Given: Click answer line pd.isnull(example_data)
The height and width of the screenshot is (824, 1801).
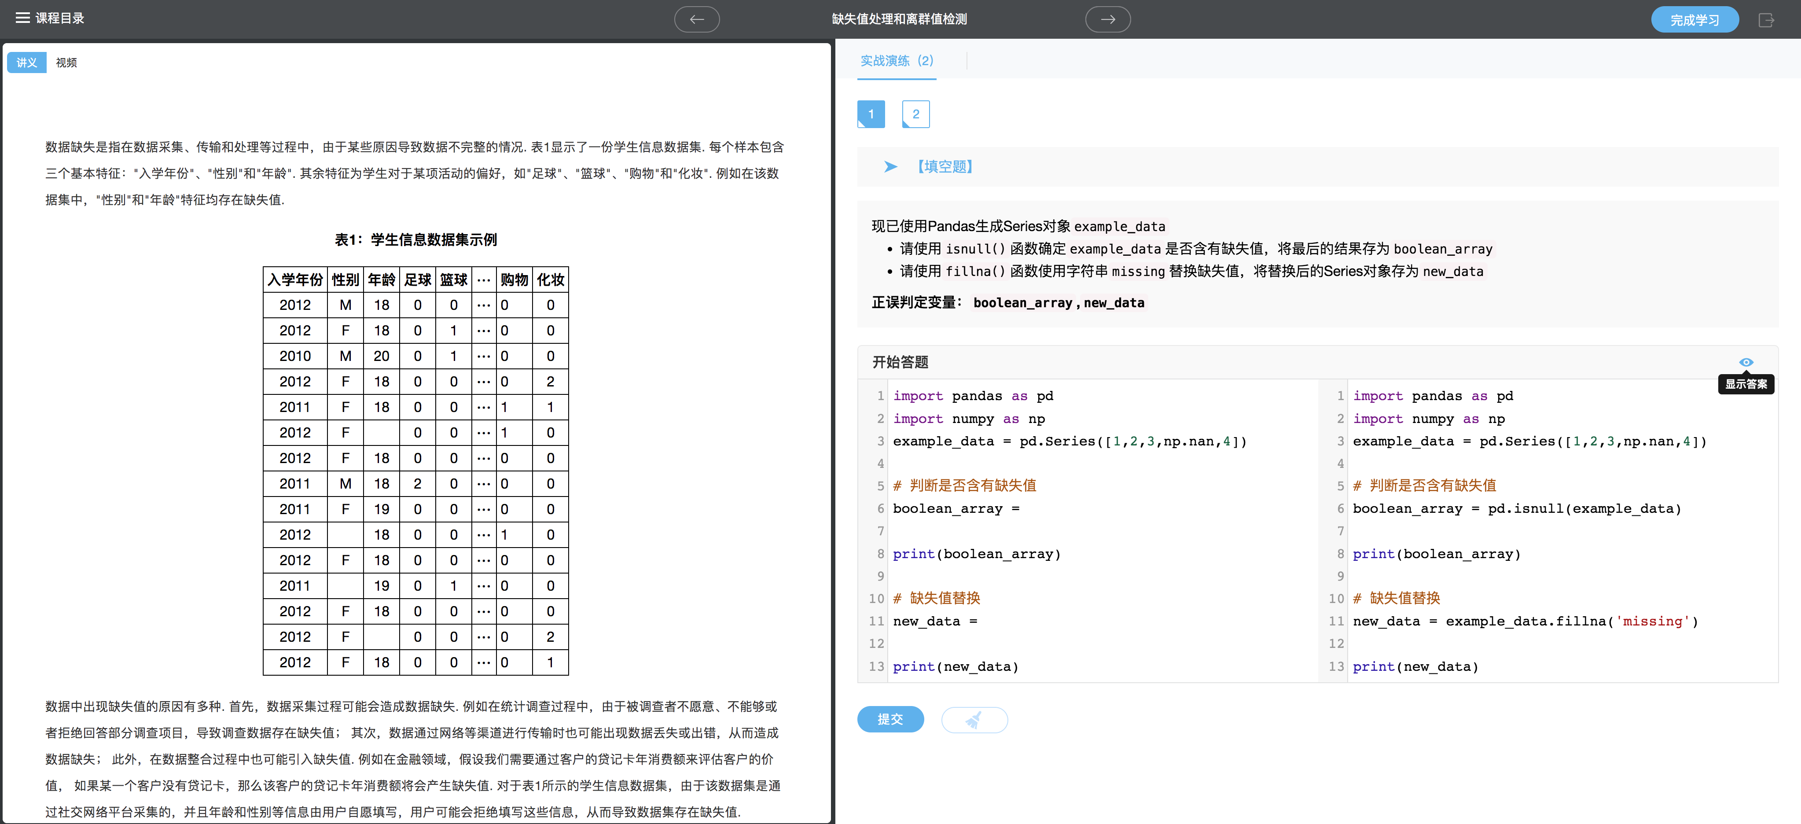Looking at the screenshot, I should 1516,508.
